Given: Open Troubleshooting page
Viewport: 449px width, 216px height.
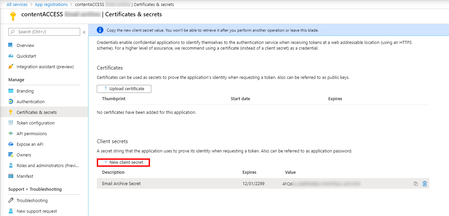Looking at the screenshot, I should tap(32, 200).
